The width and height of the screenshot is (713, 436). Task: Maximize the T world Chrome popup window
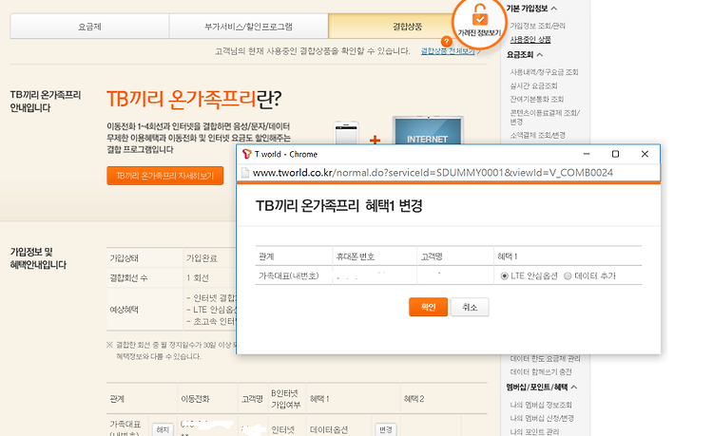(616, 154)
